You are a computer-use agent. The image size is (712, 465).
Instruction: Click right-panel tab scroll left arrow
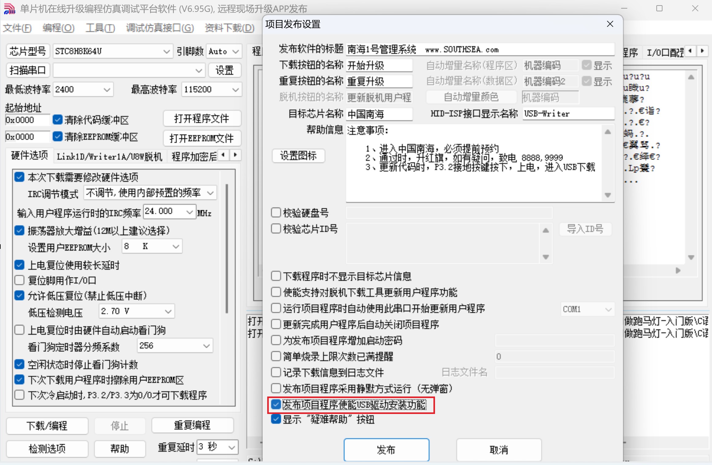(690, 51)
